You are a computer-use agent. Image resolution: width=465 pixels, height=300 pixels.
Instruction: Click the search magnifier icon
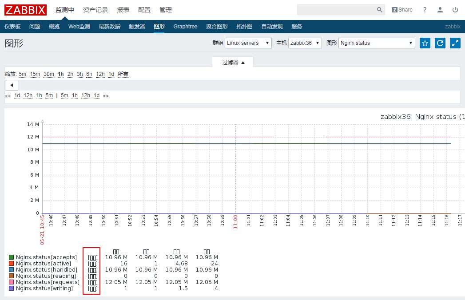click(380, 10)
